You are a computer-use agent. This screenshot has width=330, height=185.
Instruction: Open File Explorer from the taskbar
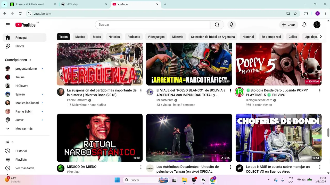coord(184,180)
